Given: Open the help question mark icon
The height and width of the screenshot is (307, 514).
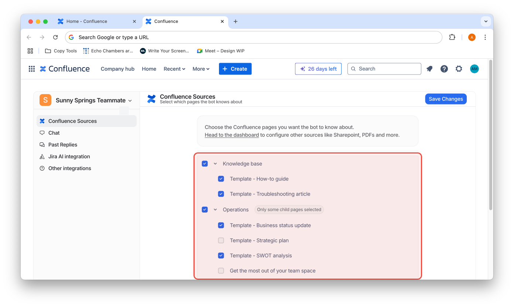Looking at the screenshot, I should click(x=444, y=69).
